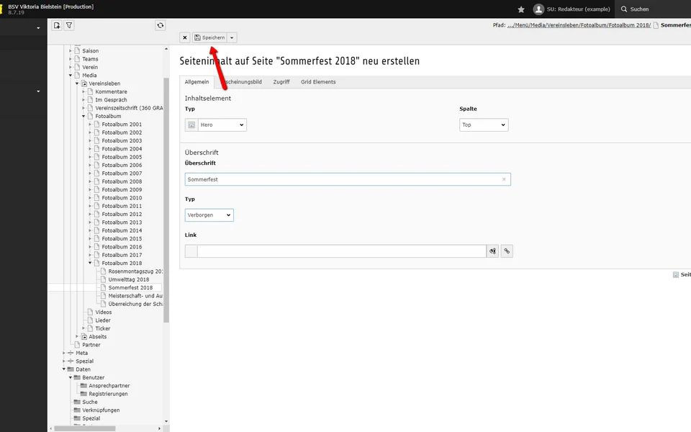Clear the Überschrift field with the x
The width and height of the screenshot is (691, 432).
pyautogui.click(x=504, y=179)
